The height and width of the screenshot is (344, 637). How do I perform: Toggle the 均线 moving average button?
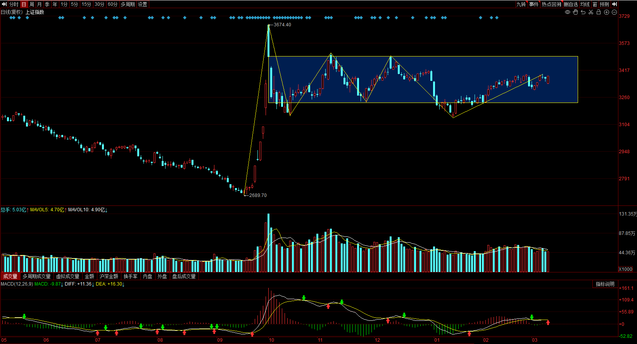point(585,4)
